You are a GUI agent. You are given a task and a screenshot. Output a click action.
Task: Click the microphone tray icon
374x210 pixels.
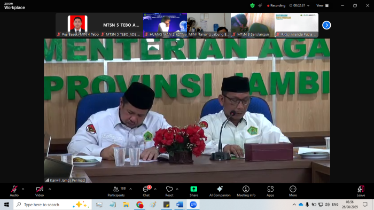[307, 205]
